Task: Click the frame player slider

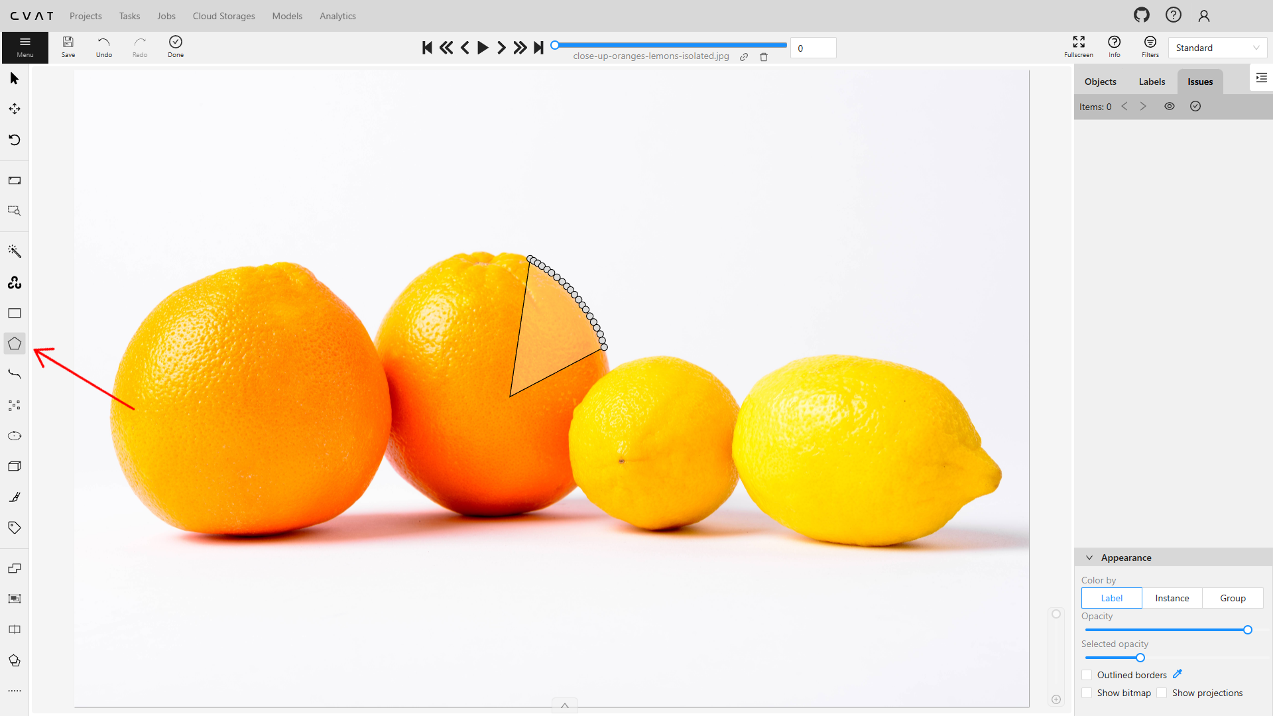Action: 670,45
